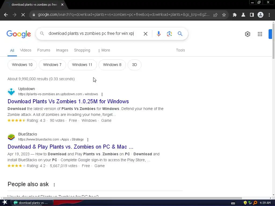Filter results by Windows 8 chip

pyautogui.click(x=112, y=65)
